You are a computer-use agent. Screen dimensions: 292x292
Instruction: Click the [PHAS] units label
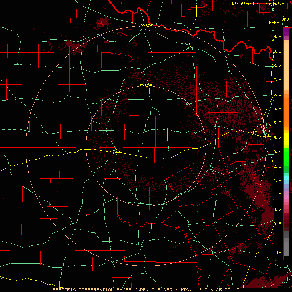[x=274, y=23]
